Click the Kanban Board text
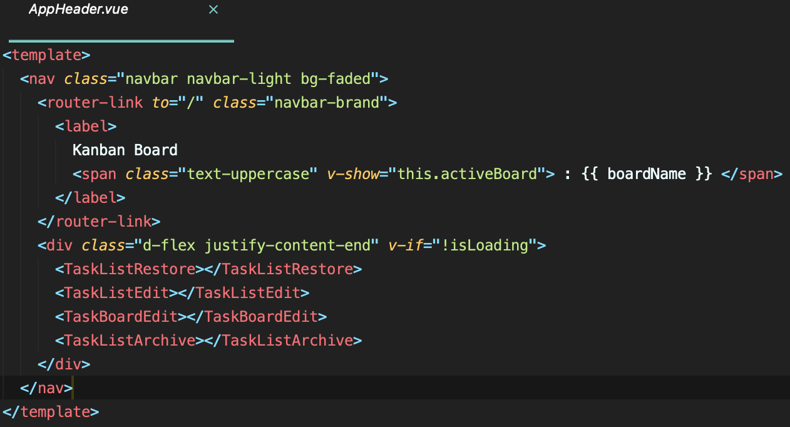The height and width of the screenshot is (427, 790). pyautogui.click(x=125, y=150)
